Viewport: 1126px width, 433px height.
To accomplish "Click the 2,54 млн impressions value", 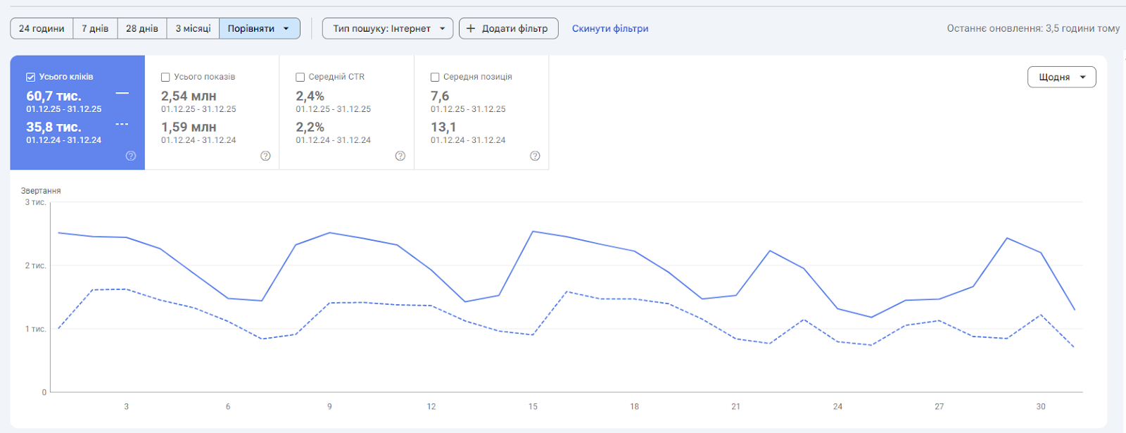I will click(189, 96).
